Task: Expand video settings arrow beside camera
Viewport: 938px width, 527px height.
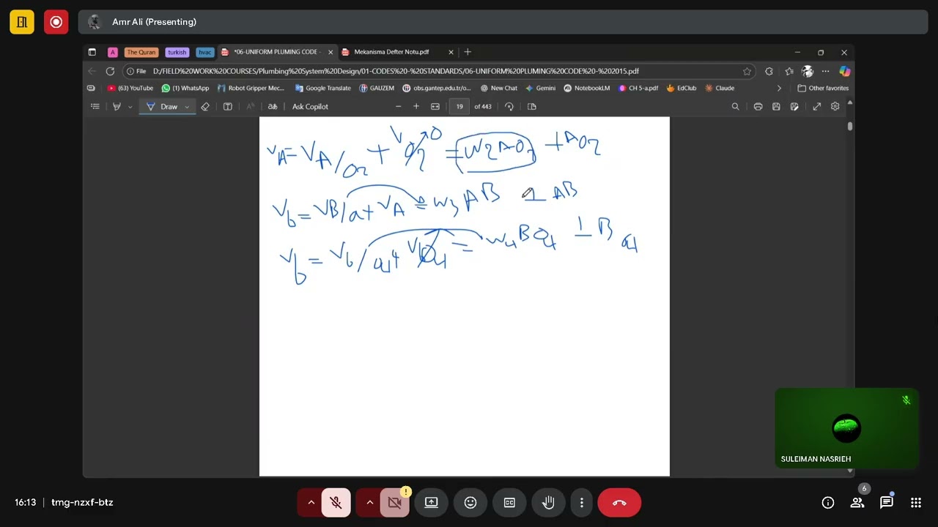Action: [369, 502]
